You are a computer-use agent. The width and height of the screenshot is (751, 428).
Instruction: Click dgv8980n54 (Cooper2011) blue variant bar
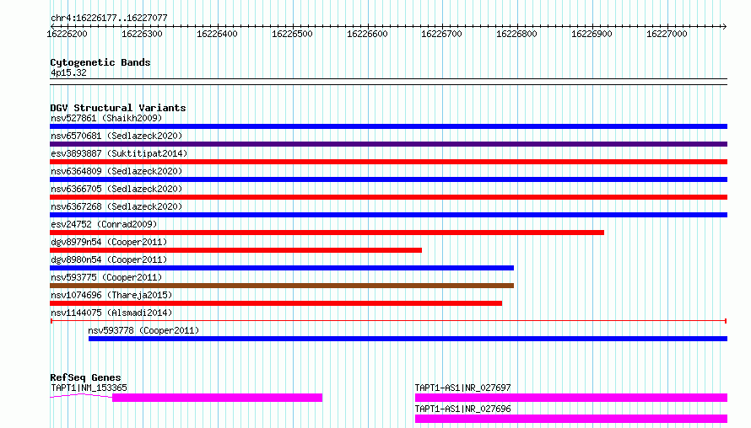282,268
